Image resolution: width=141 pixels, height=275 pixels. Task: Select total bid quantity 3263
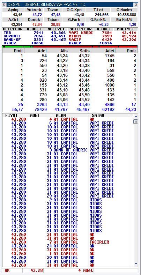pos(42,105)
